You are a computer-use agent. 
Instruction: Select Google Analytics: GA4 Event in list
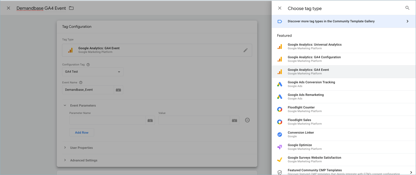(344, 72)
